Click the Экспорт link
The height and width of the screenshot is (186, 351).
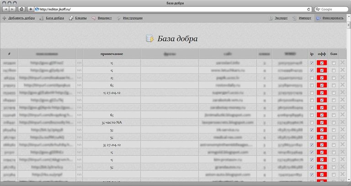(x=281, y=18)
